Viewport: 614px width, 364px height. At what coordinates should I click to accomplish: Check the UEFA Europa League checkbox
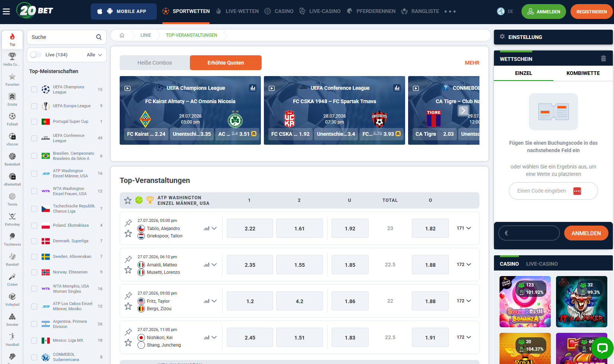tap(34, 106)
